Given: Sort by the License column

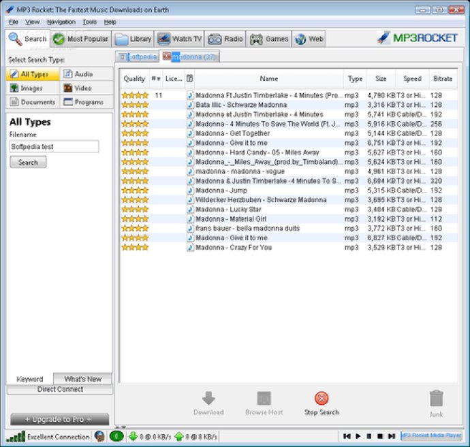Looking at the screenshot, I should tap(174, 79).
